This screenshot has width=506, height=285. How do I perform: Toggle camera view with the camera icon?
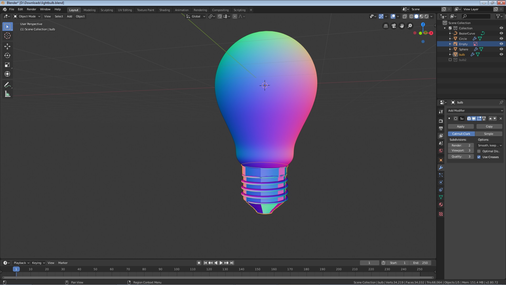(394, 26)
